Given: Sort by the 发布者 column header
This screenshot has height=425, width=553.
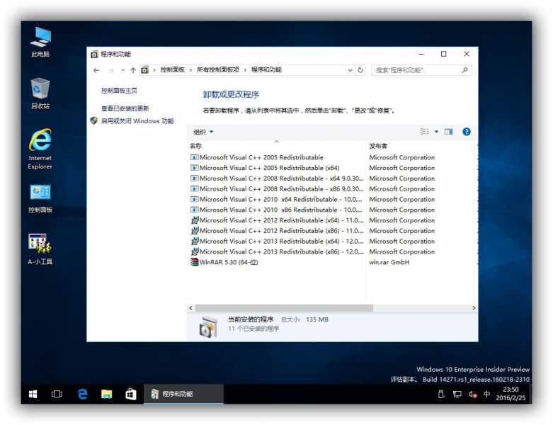Looking at the screenshot, I should point(378,146).
